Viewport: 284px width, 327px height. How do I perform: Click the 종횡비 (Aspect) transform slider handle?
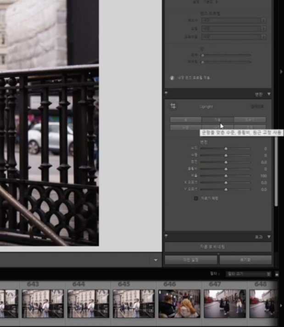tap(226, 169)
